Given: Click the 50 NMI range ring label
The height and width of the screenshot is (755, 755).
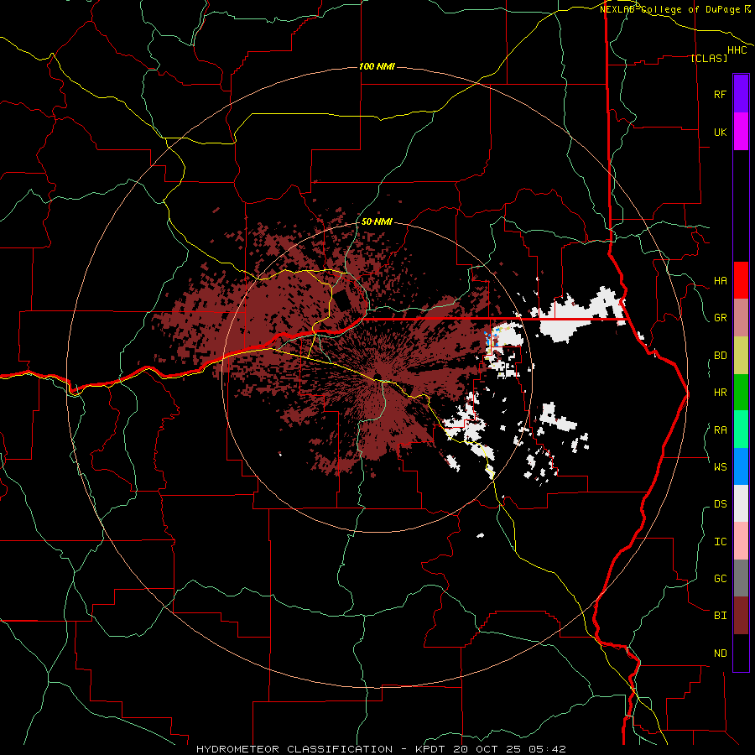Looking at the screenshot, I should [377, 221].
